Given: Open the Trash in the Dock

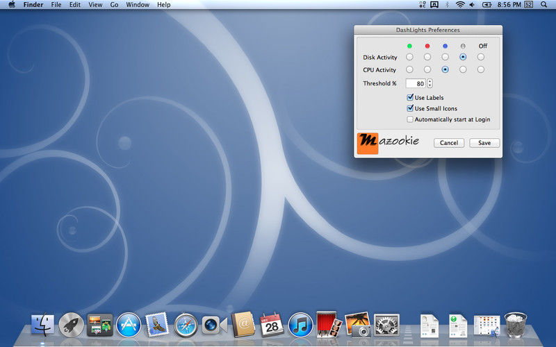Looking at the screenshot, I should coord(516,325).
